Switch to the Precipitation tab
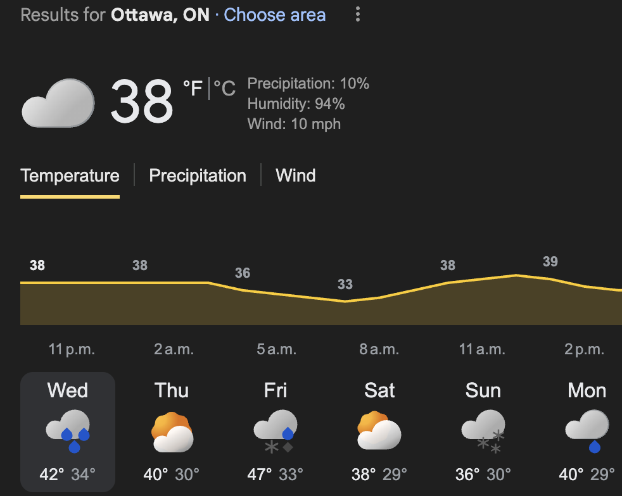Viewport: 622px width, 496px height. point(198,175)
